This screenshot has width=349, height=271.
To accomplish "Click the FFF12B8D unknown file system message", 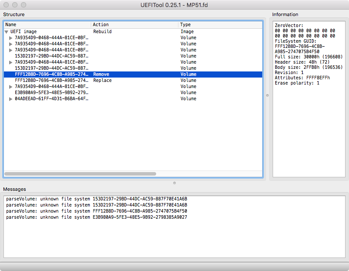I will [x=96, y=211].
